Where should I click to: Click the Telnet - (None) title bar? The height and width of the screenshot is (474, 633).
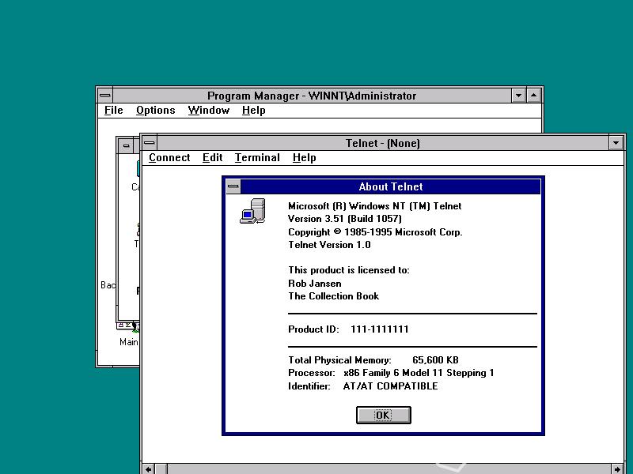(x=382, y=143)
